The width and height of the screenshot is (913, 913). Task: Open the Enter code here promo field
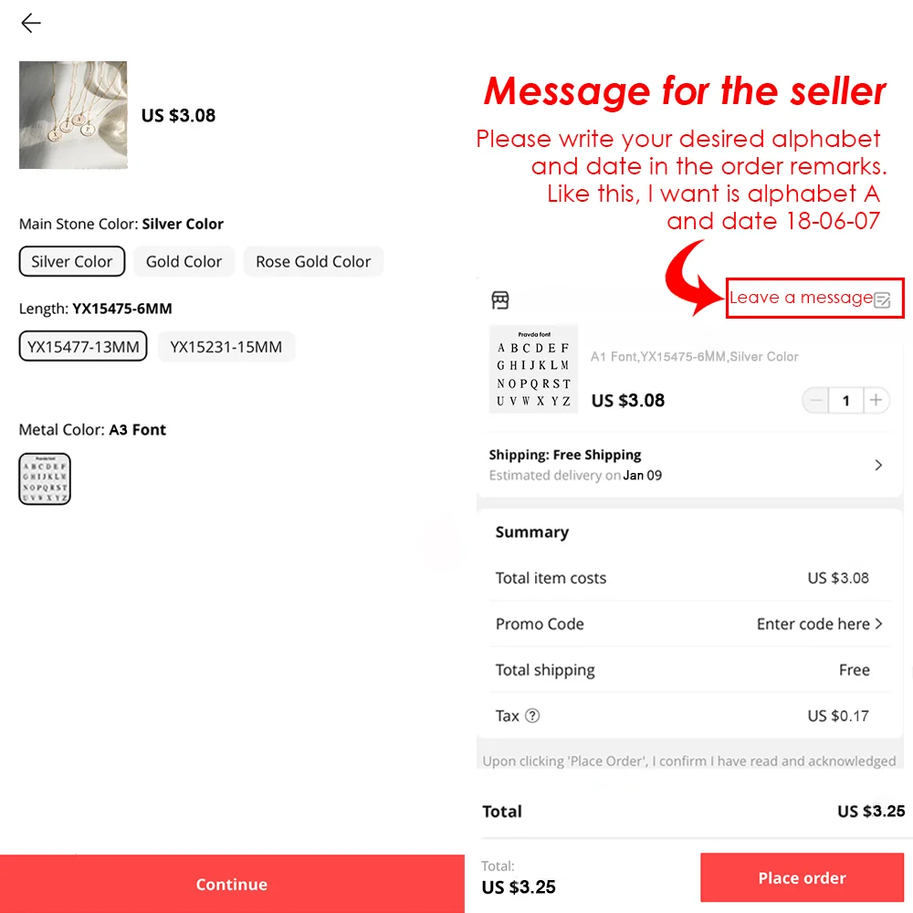(819, 624)
